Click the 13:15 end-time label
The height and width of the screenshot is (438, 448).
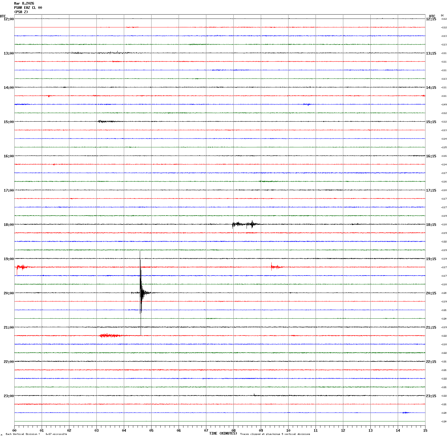[x=431, y=53]
